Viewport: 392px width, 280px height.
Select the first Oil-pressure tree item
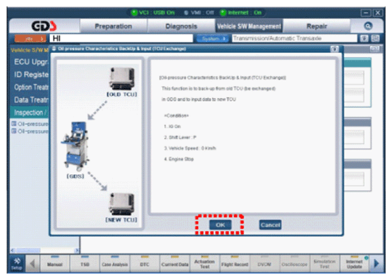(30, 123)
